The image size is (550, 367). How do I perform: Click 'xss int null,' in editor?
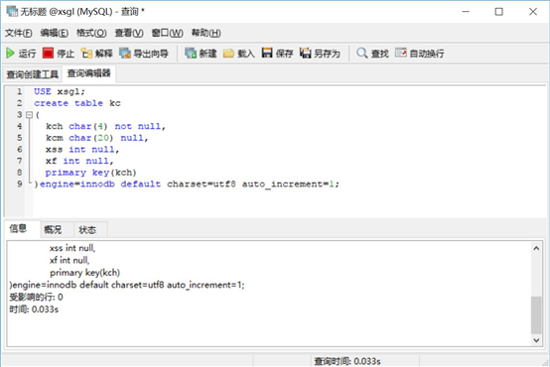[x=82, y=150]
